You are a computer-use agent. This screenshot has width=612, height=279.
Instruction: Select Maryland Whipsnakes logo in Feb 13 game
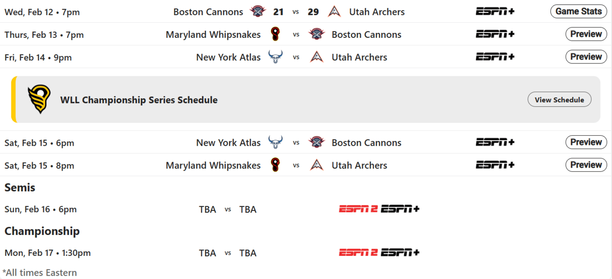[x=275, y=35]
